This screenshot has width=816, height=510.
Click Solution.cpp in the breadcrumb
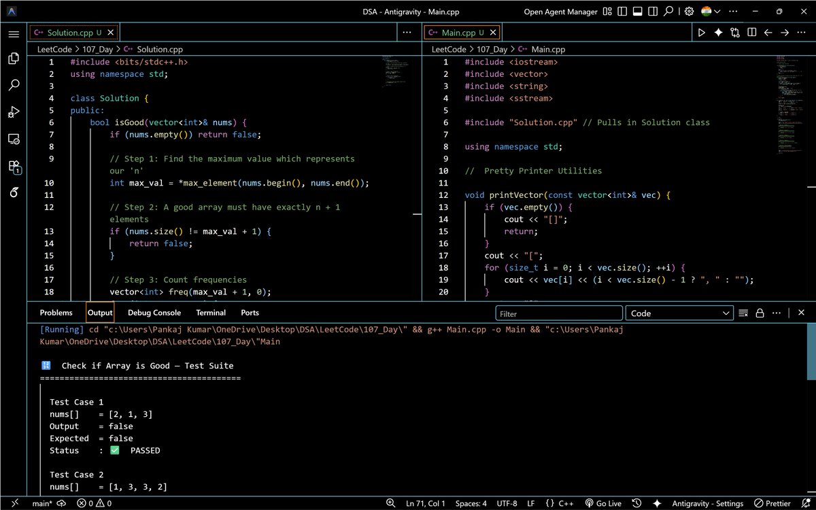point(160,49)
